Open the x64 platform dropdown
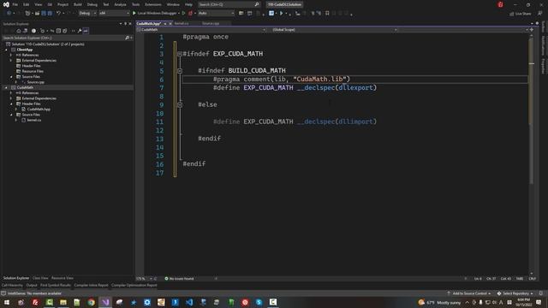Image resolution: width=548 pixels, height=308 pixels. 114,14
